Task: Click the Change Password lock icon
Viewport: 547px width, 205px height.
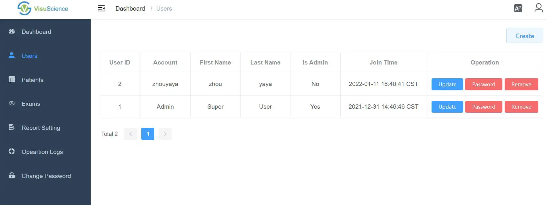Action: (12, 175)
